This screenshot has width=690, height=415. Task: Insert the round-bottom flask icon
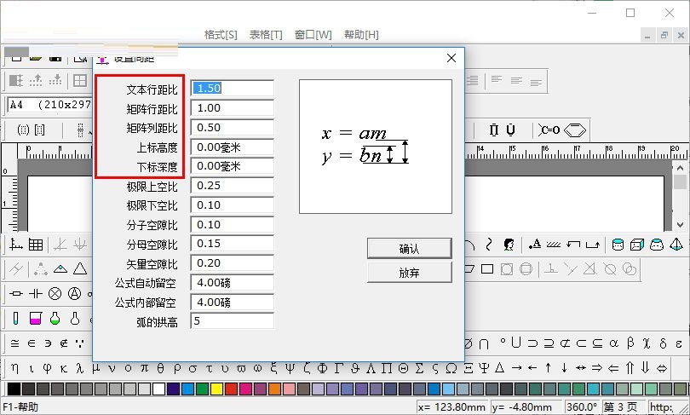pos(55,319)
